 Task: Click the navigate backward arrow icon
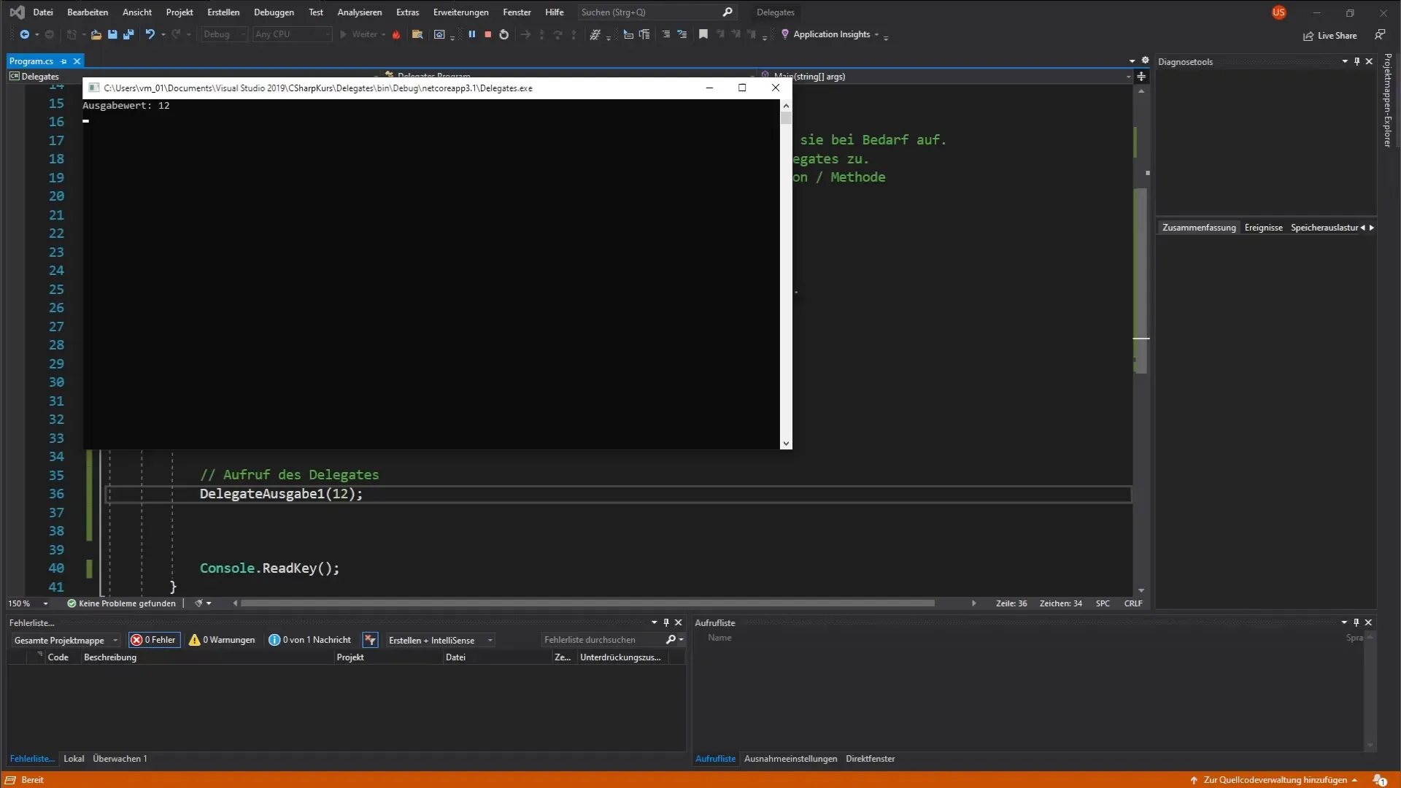pos(24,34)
